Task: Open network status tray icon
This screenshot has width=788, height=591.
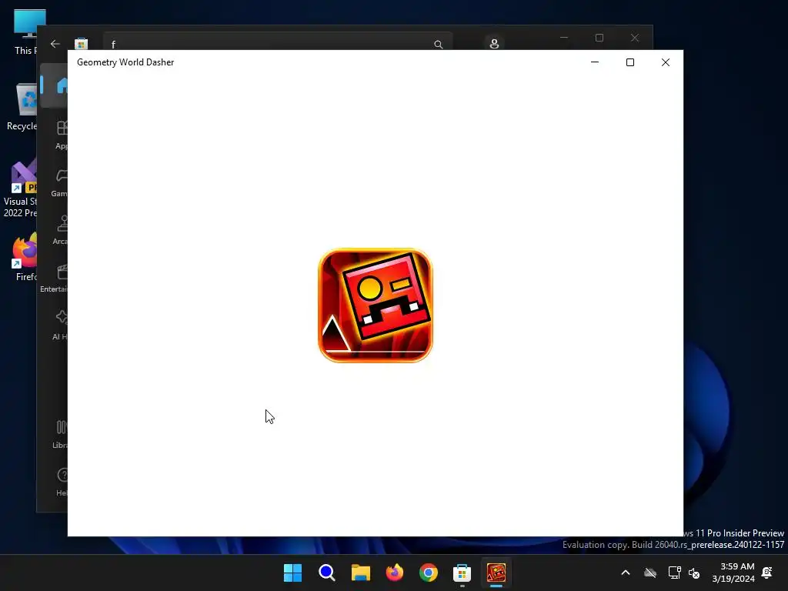Action: pos(674,573)
